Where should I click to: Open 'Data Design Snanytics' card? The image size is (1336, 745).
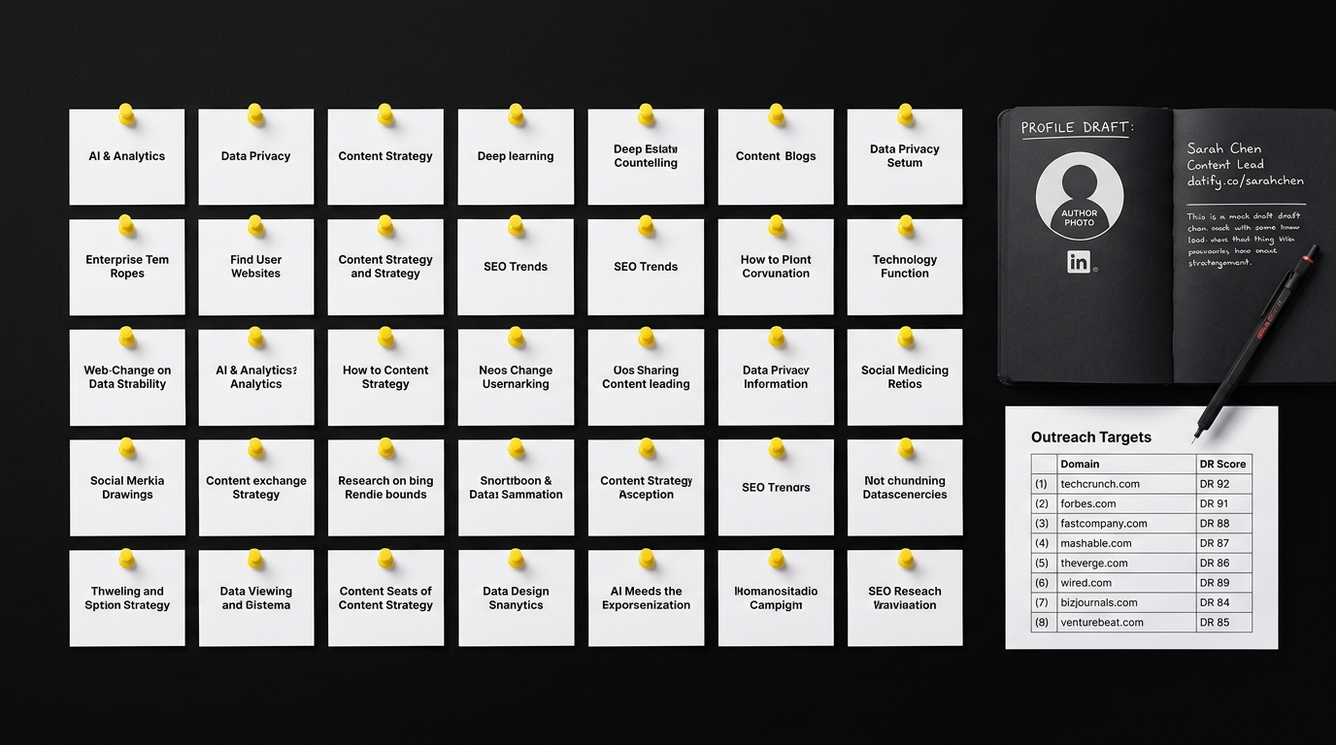(x=516, y=599)
